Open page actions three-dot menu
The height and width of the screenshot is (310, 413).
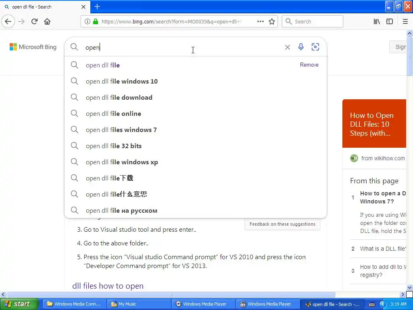pyautogui.click(x=260, y=21)
